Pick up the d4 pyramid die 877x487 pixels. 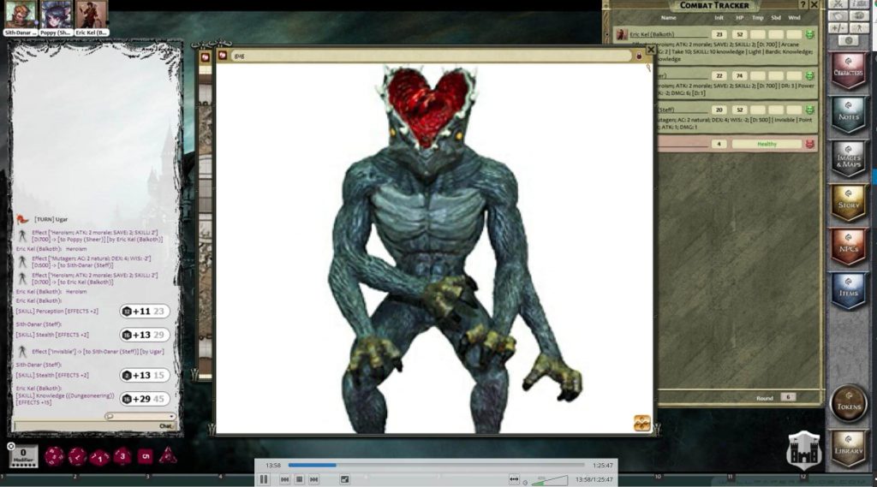pyautogui.click(x=167, y=455)
